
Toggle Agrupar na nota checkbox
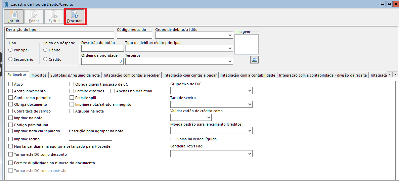coord(72,111)
